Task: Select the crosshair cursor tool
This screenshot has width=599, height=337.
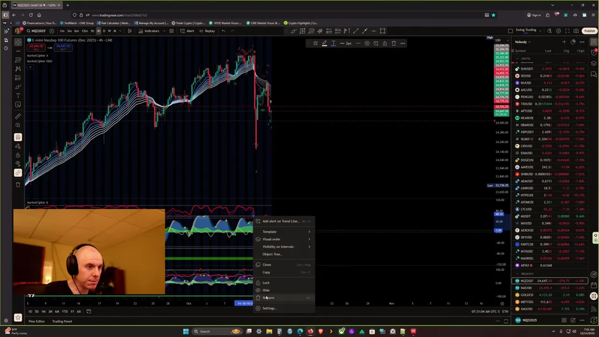Action: coord(18,42)
